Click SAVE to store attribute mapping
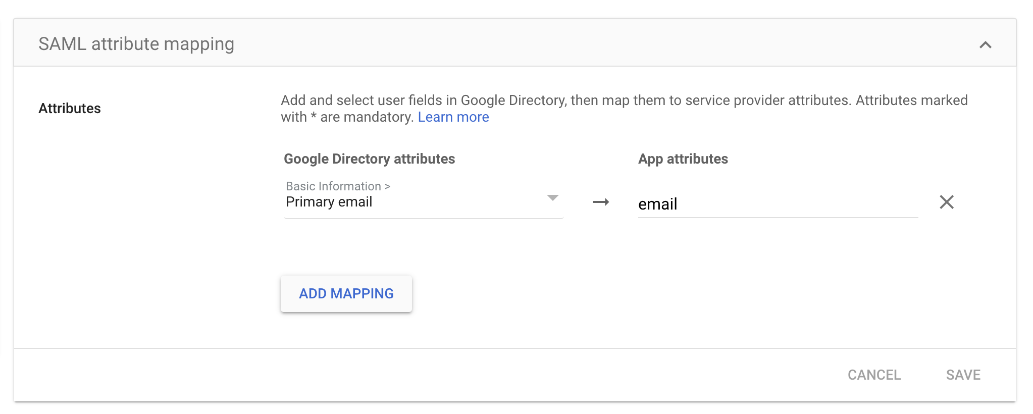 (x=963, y=375)
